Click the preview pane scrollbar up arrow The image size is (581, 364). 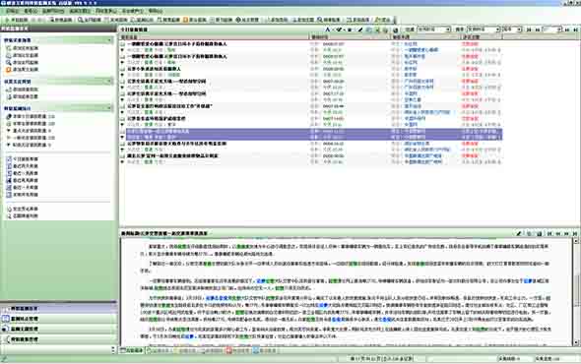coord(576,241)
